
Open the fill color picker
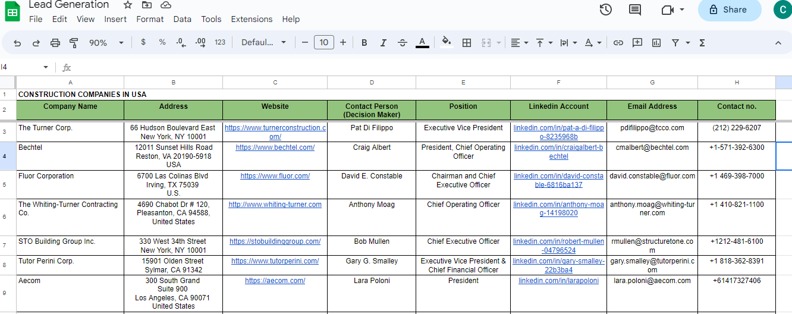447,42
